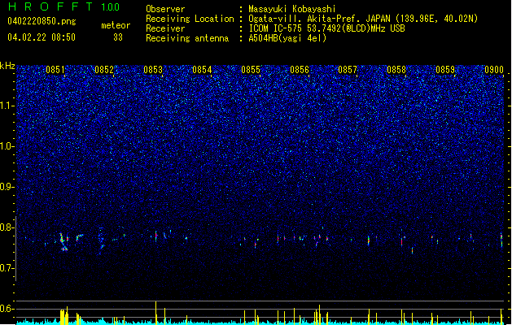Click the 0852 time marker
This screenshot has width=512, height=325.
pyautogui.click(x=104, y=69)
